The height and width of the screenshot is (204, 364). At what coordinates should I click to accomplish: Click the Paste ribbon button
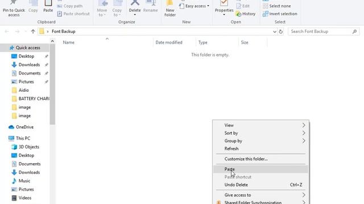pos(48,7)
